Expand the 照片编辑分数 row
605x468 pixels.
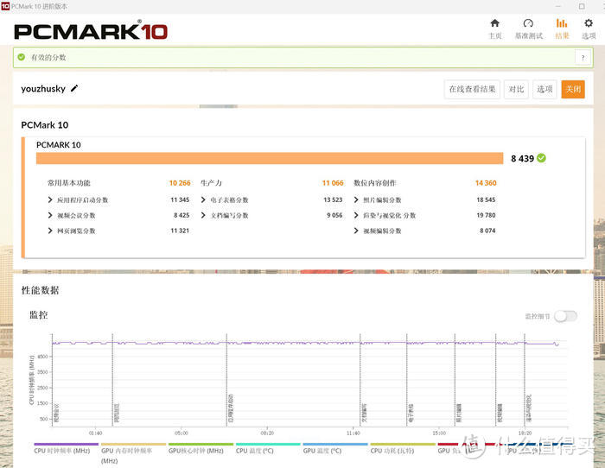(356, 199)
